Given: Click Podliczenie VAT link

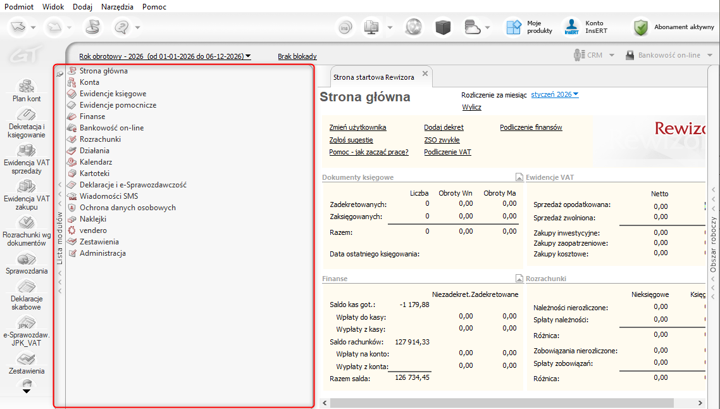Looking at the screenshot, I should click(447, 152).
